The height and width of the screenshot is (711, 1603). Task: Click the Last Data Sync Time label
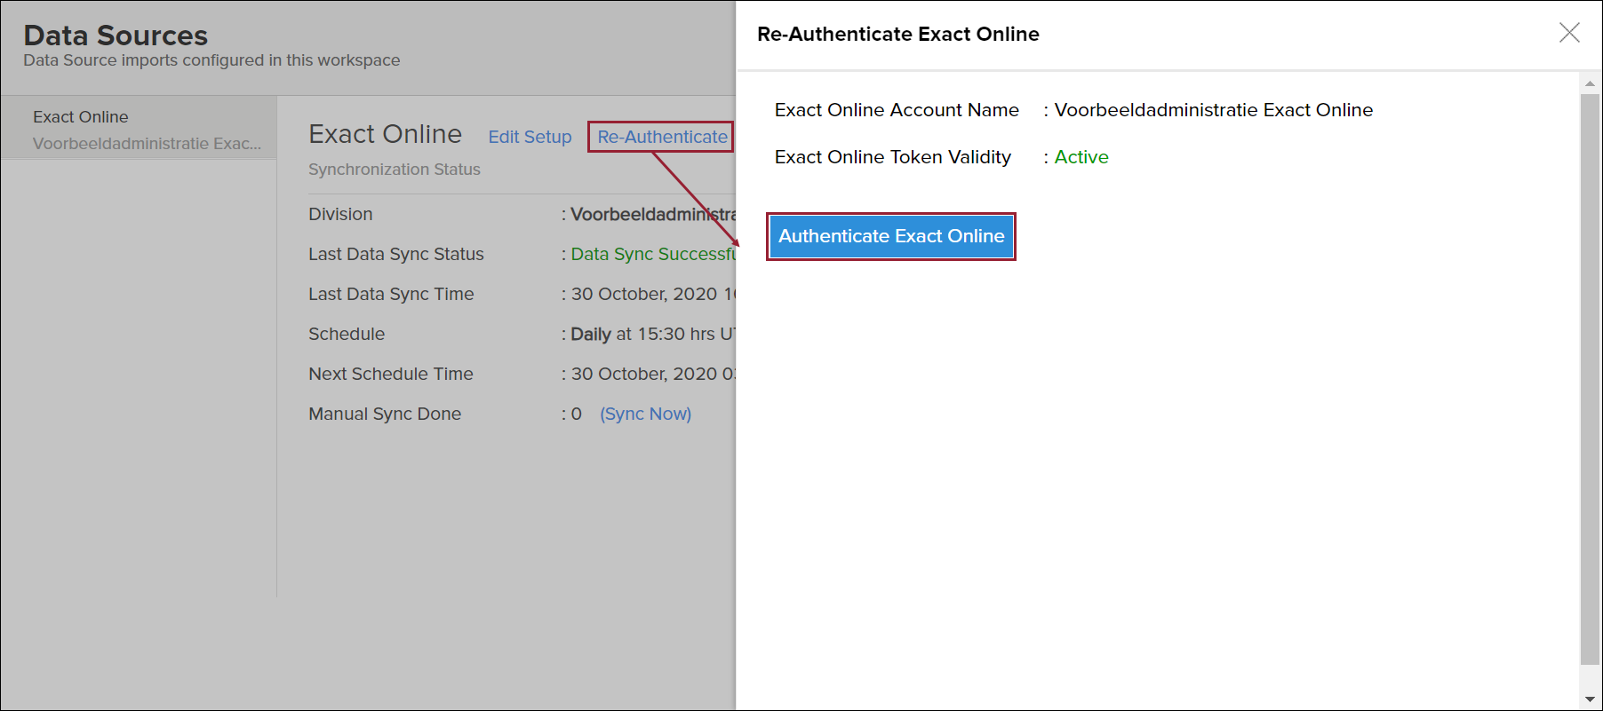[x=391, y=294]
